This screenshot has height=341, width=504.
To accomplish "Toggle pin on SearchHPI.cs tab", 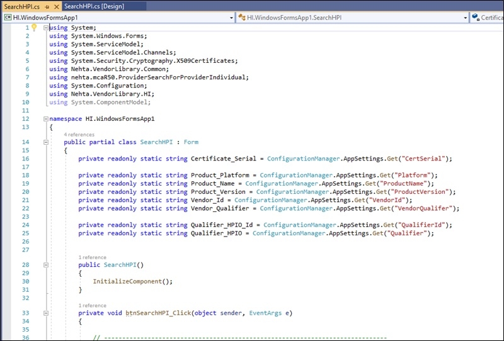I will (47, 7).
